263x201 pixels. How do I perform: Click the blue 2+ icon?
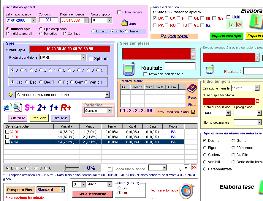pos(42,108)
